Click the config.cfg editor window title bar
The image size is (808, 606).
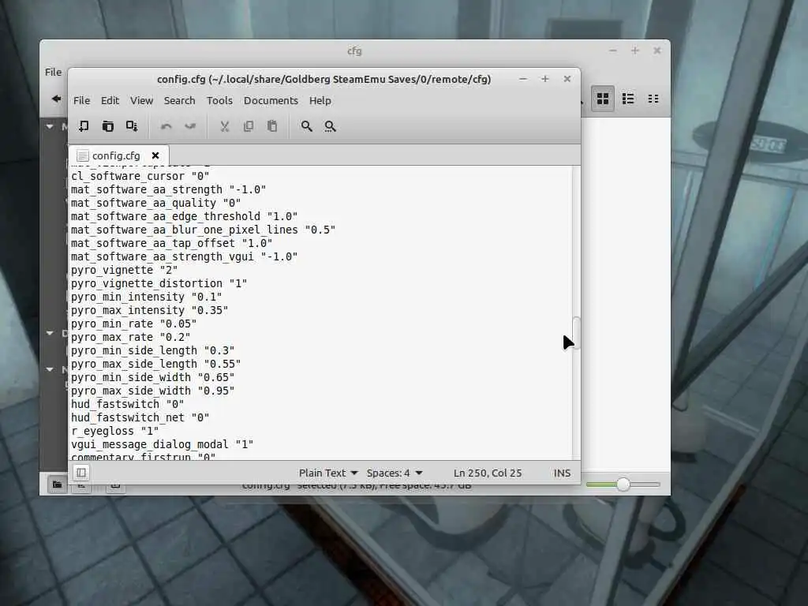point(324,80)
